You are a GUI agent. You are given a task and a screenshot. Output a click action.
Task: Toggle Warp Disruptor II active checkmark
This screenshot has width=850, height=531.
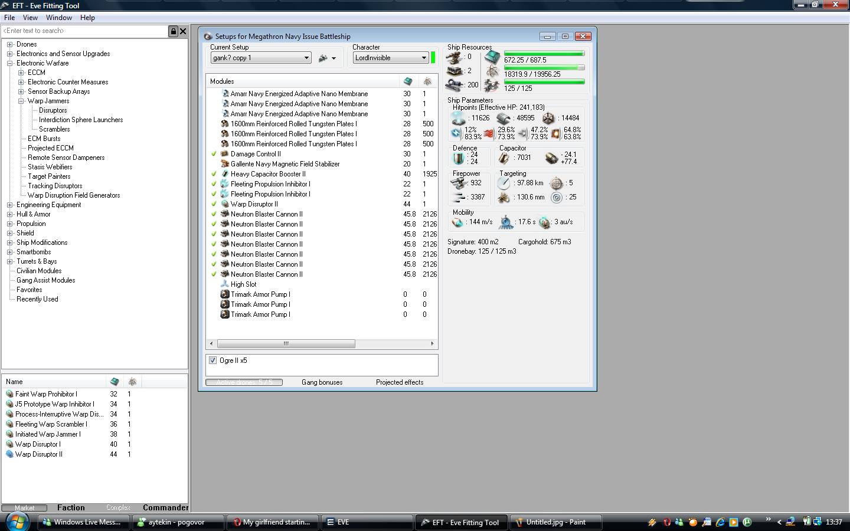[x=214, y=204]
